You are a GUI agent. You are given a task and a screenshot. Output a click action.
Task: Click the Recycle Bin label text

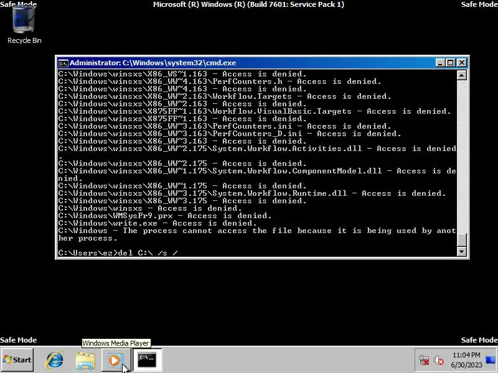click(24, 40)
